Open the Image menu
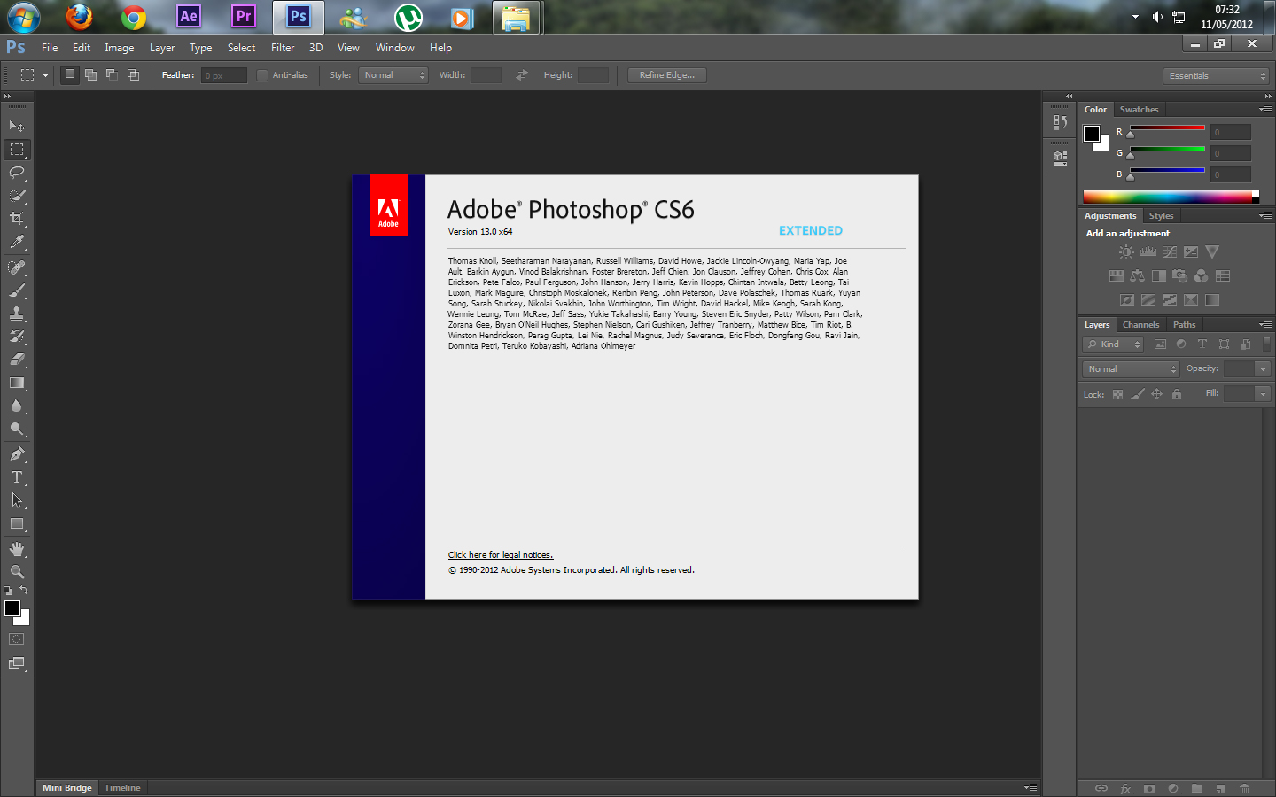This screenshot has width=1276, height=797. [x=120, y=48]
